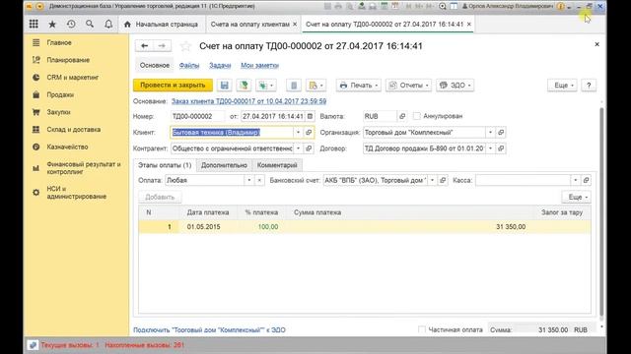Click the phone calls status icon
The height and width of the screenshot is (354, 631).
point(33,345)
